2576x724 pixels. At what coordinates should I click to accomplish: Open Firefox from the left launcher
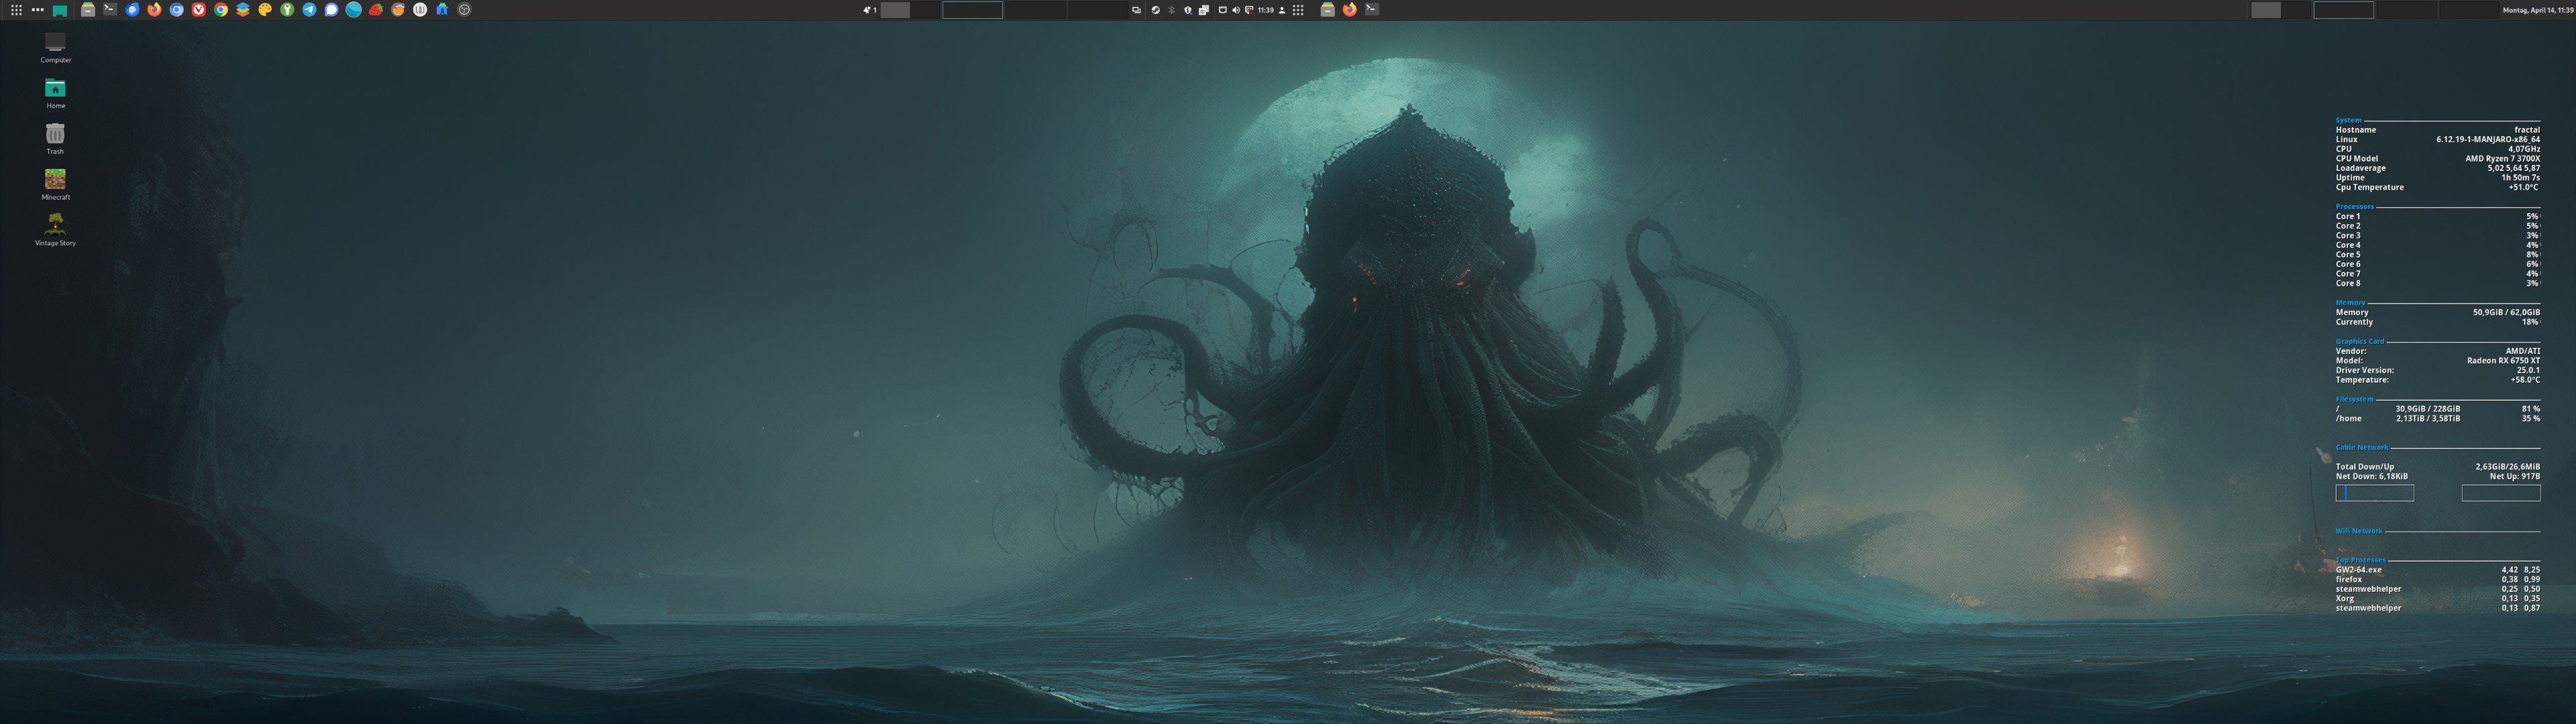154,10
